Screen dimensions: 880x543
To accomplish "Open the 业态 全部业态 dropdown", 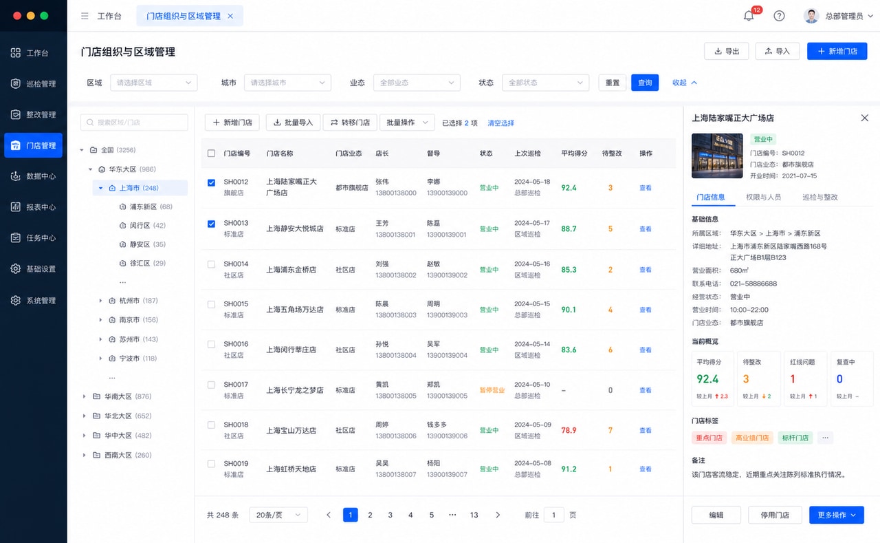I will click(x=417, y=83).
